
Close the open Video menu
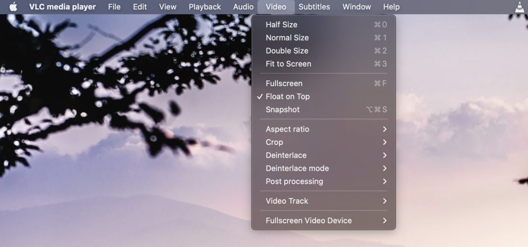[276, 7]
